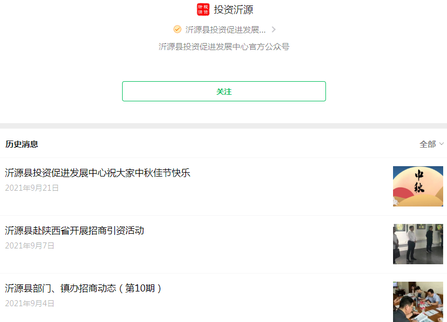Click the description 沂源县投资促进发展中心官方公众号
This screenshot has height=322, width=447.
224,47
